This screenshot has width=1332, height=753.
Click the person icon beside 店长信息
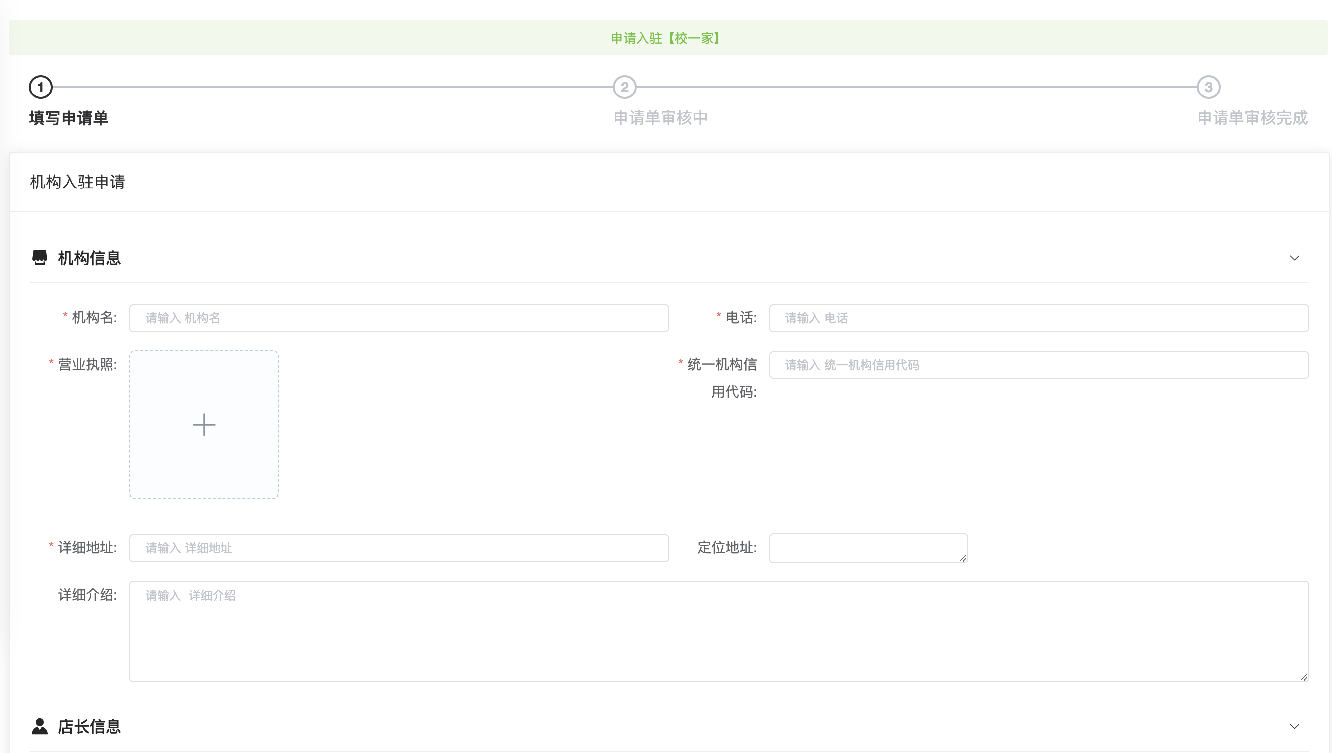[x=39, y=726]
